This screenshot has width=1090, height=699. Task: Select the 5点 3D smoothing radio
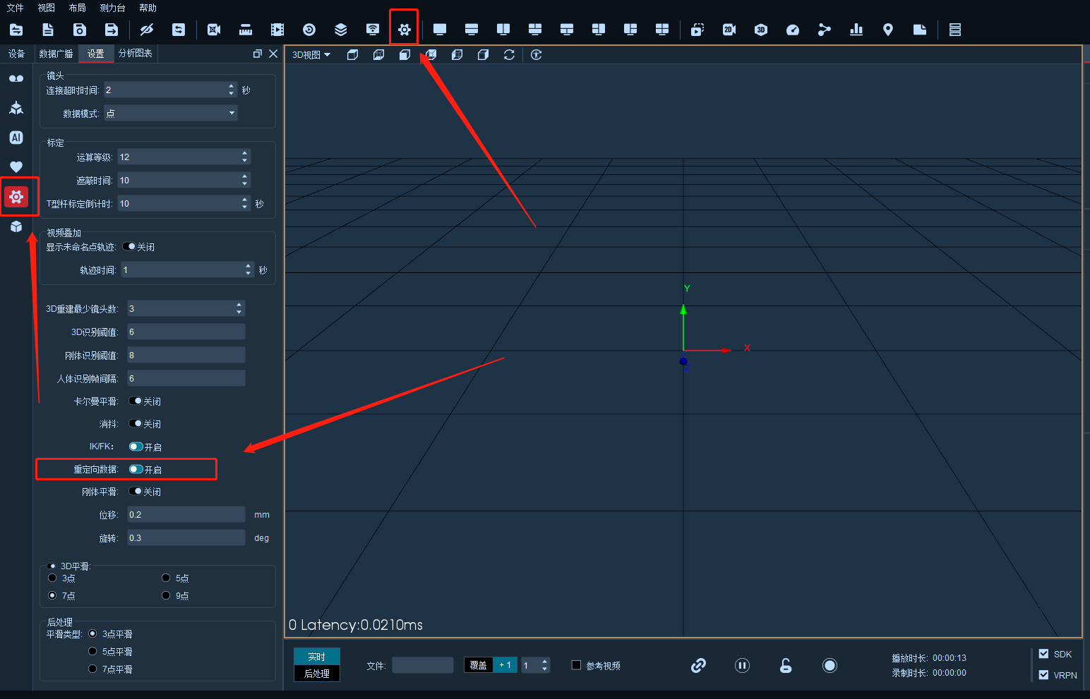coord(166,578)
